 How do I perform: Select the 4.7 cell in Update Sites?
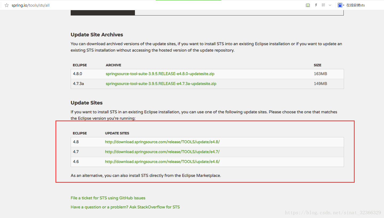click(76, 152)
